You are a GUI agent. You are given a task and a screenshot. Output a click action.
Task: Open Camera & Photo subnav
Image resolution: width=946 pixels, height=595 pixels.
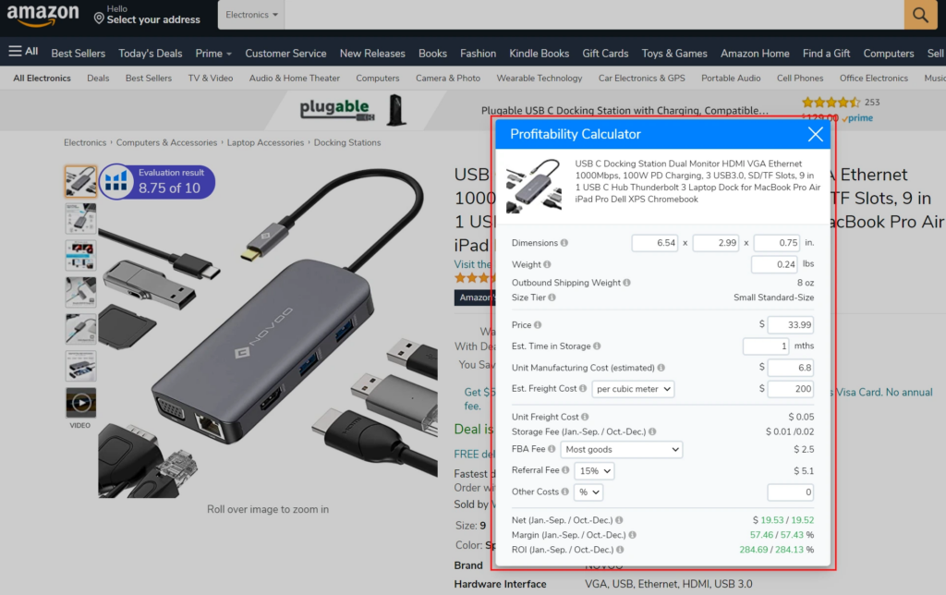(448, 78)
